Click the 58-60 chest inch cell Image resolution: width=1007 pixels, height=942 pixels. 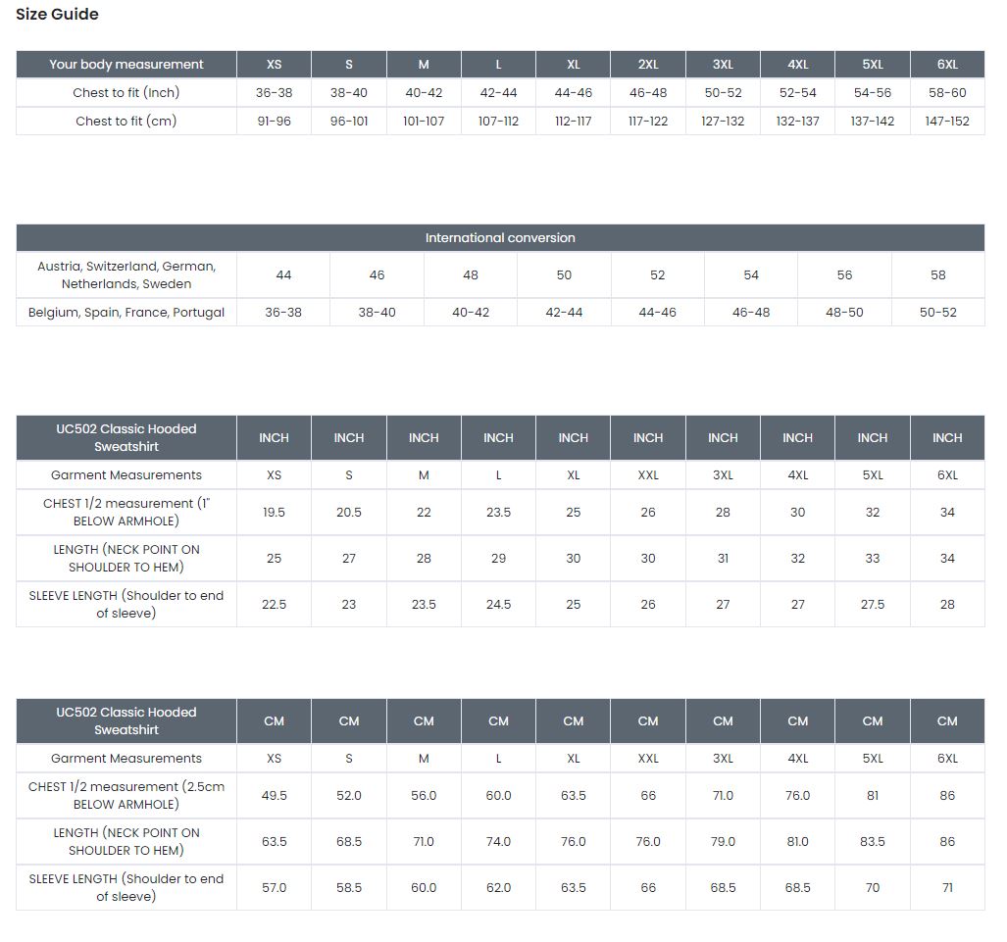[x=946, y=93]
